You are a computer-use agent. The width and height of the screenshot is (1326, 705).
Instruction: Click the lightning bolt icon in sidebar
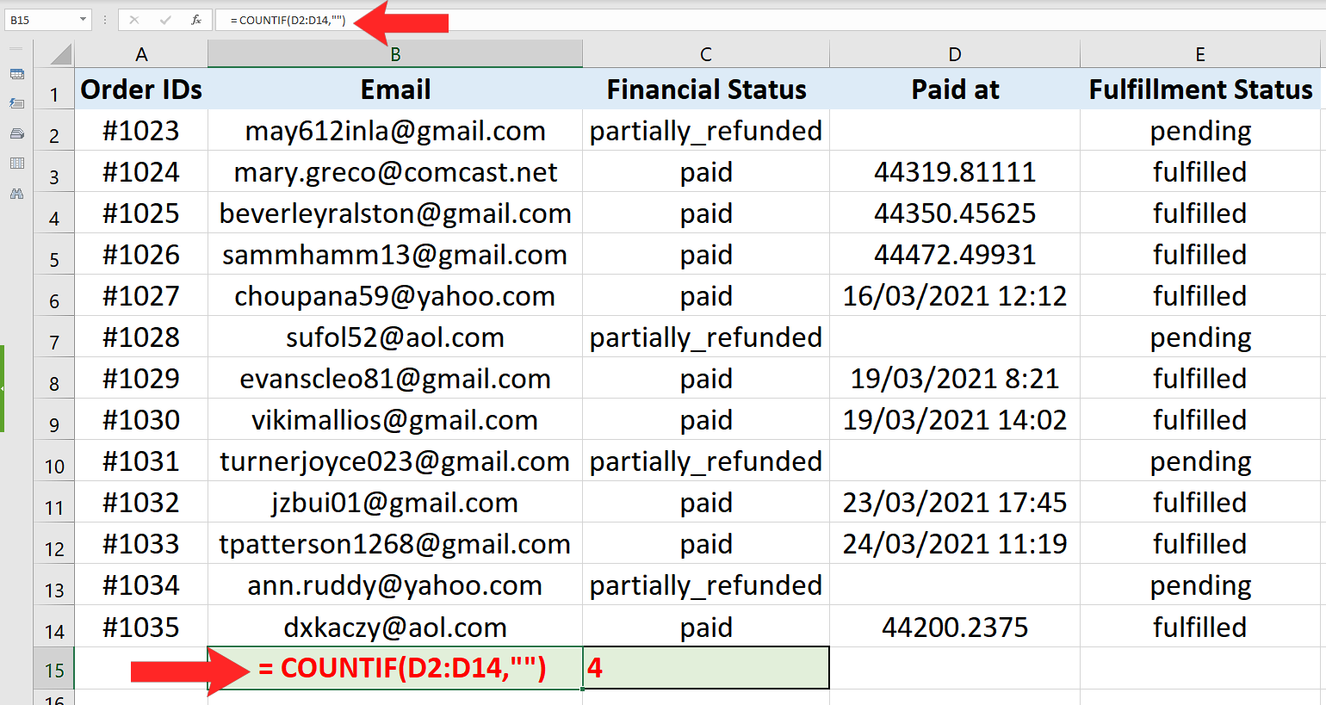[16, 103]
